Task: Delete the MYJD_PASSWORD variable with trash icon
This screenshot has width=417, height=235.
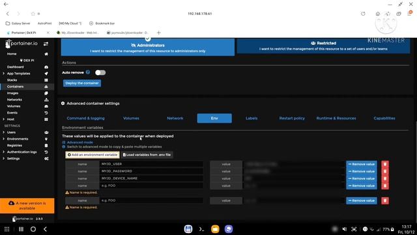Action: 385,171
